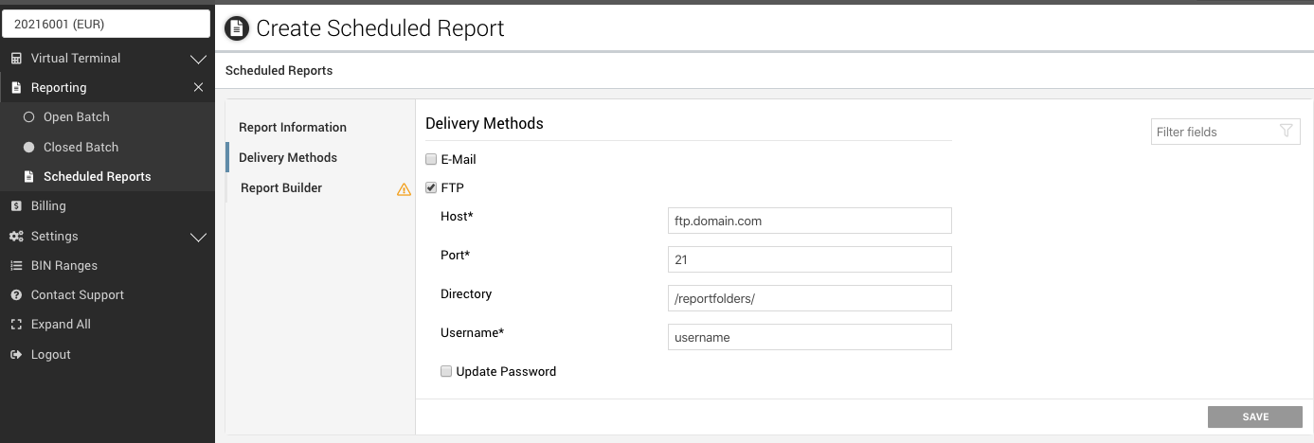Enable the E-Mail delivery checkbox
The height and width of the screenshot is (443, 1314).
[431, 160]
